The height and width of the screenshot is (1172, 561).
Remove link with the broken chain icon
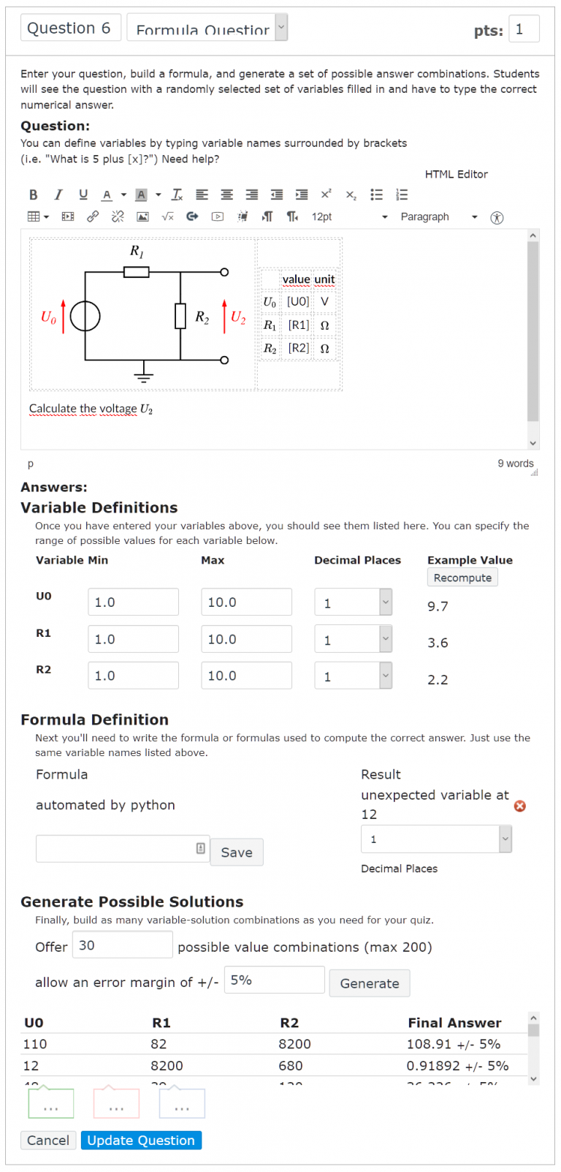(118, 216)
